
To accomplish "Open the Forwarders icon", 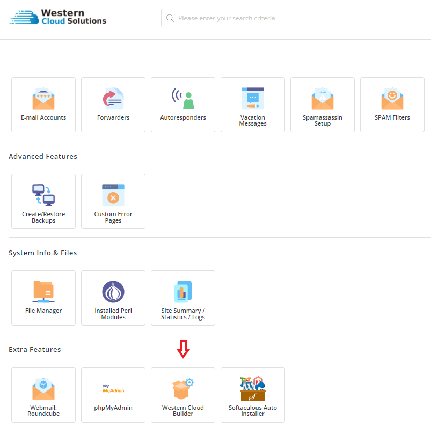I will point(113,99).
